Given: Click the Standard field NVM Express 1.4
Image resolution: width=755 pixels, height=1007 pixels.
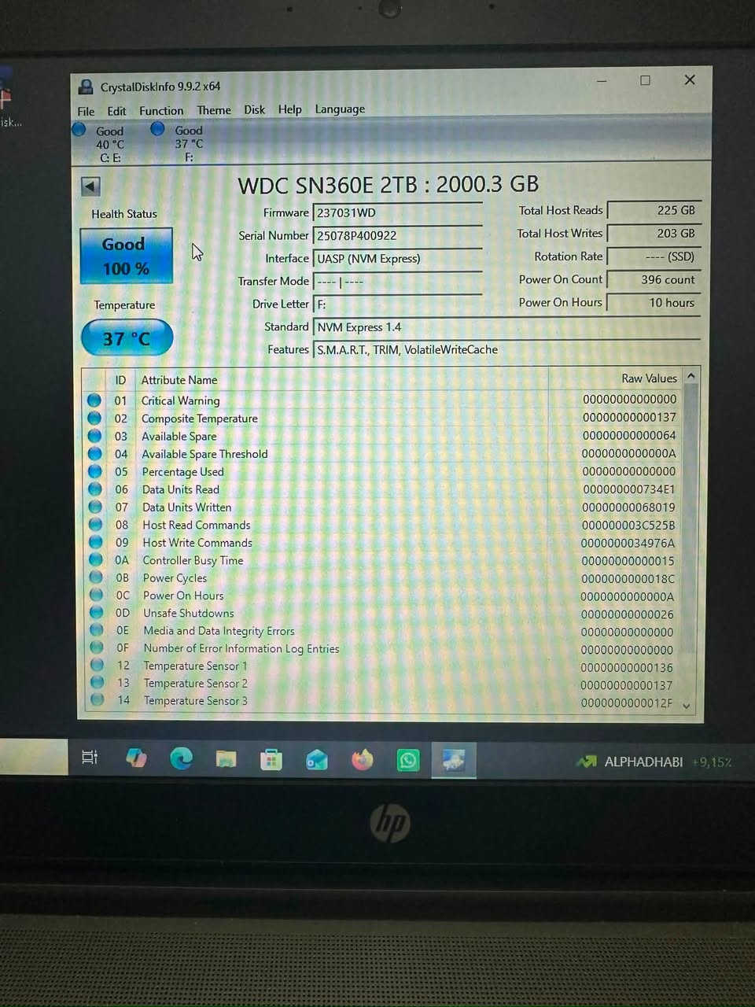Looking at the screenshot, I should [506, 326].
